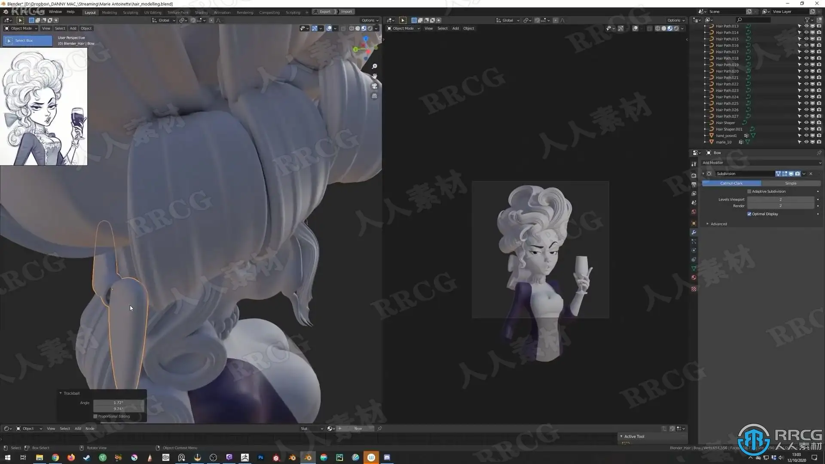Open Object Mode dropdown in right viewport

[x=403, y=28]
